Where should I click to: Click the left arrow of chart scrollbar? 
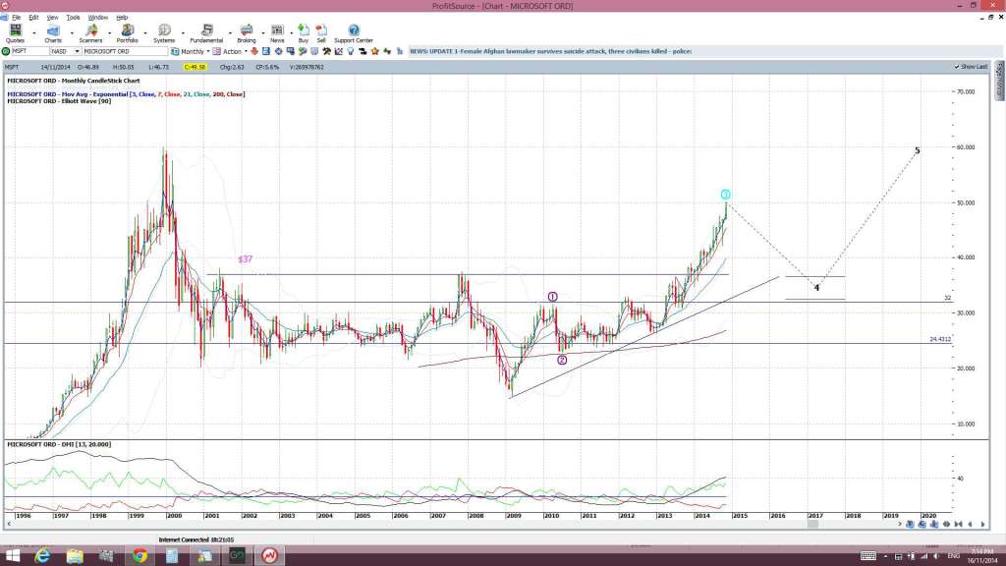[x=9, y=525]
